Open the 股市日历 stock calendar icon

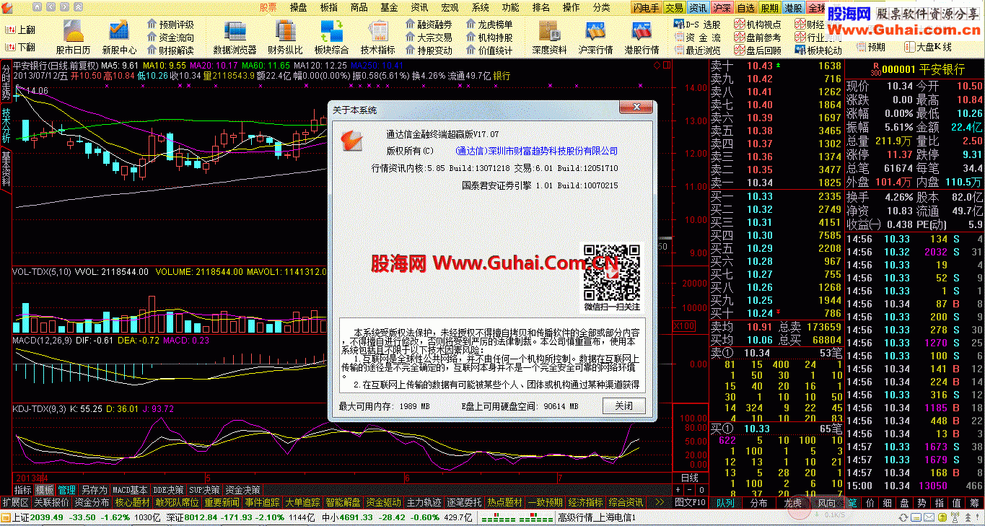(73, 38)
